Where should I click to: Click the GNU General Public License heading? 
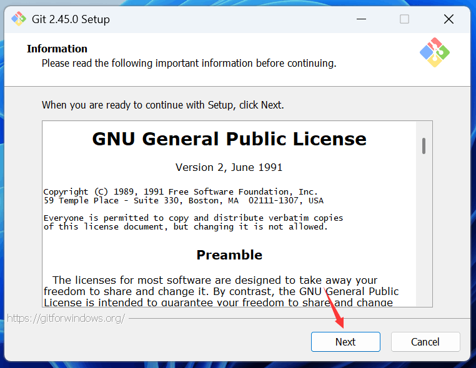click(x=229, y=139)
